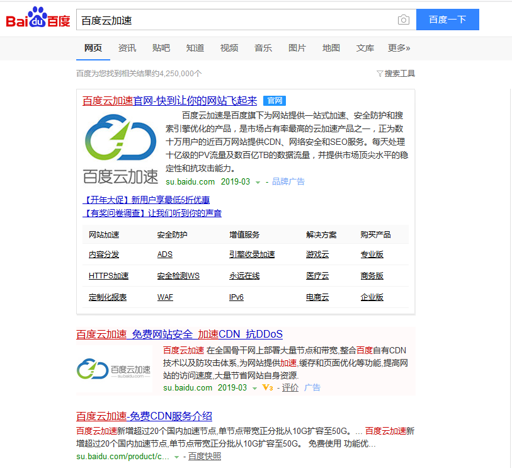Expand the 更多» navigation menu

(399, 48)
